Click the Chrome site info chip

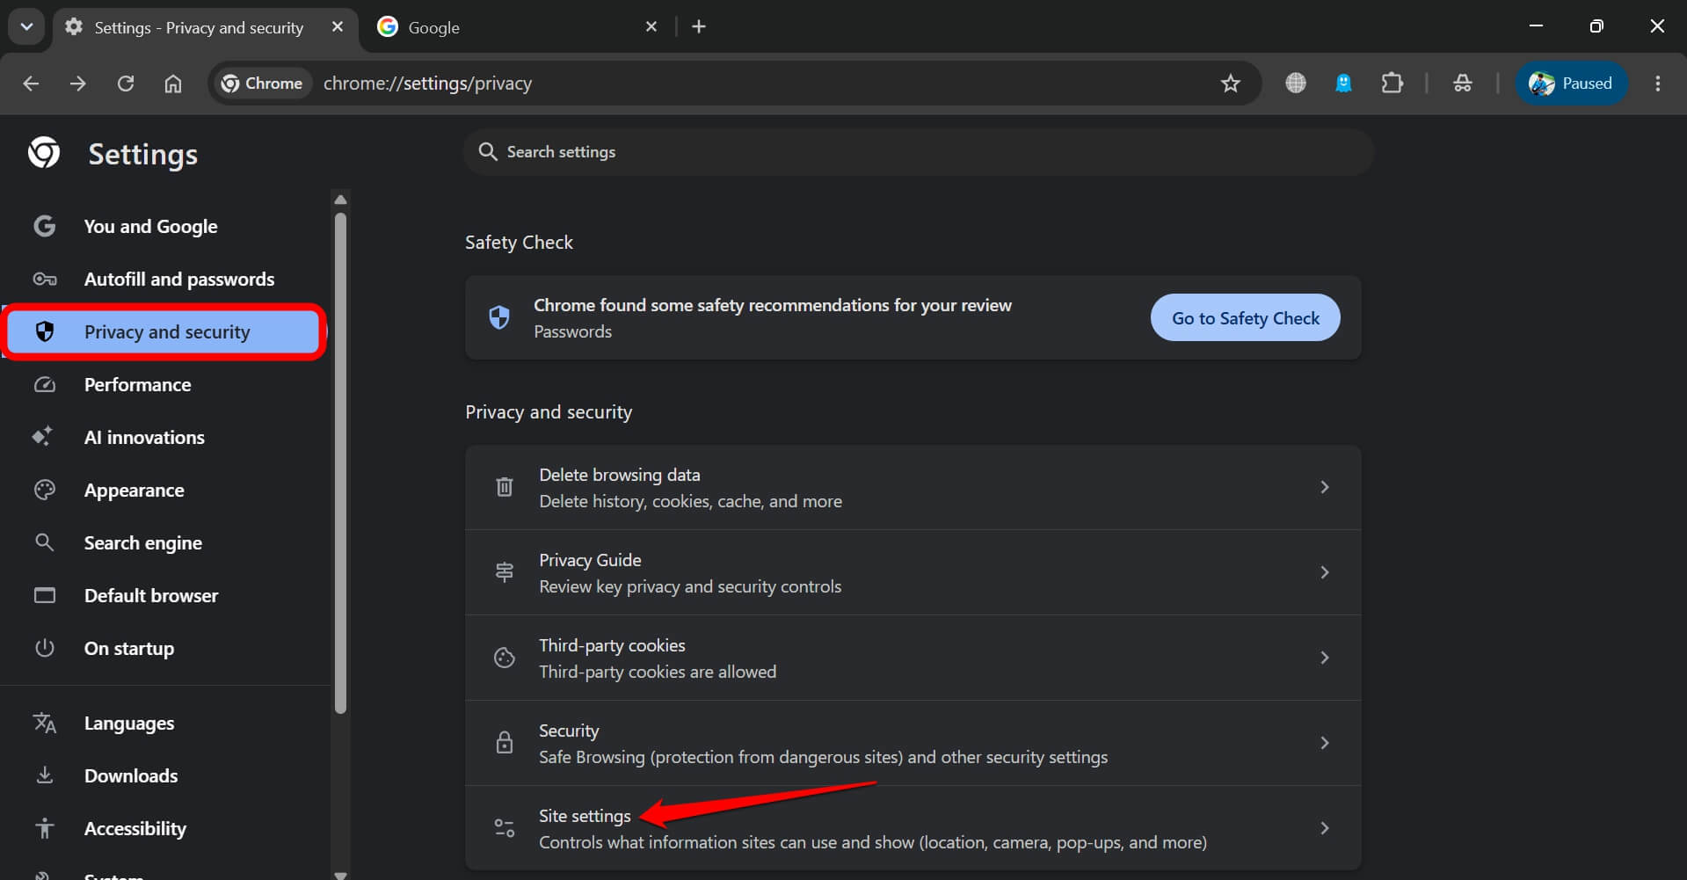click(262, 84)
